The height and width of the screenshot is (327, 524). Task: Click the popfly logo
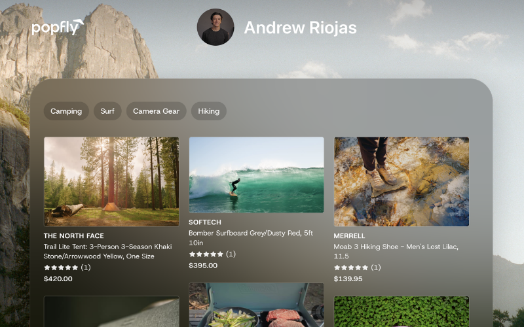coord(58,27)
